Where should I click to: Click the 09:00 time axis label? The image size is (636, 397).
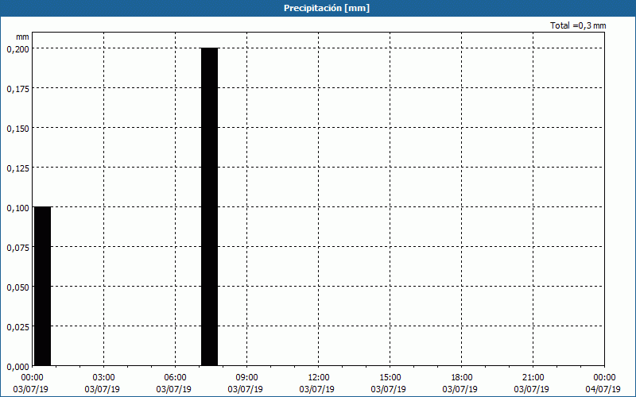tap(246, 378)
